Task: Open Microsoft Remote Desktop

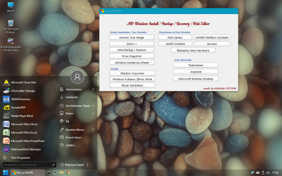Action: tap(196, 79)
